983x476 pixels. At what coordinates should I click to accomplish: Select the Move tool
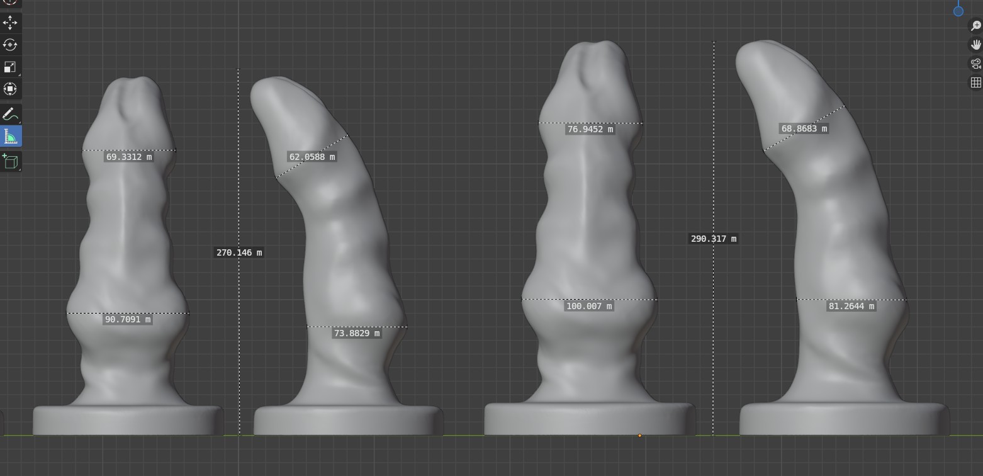(x=10, y=23)
